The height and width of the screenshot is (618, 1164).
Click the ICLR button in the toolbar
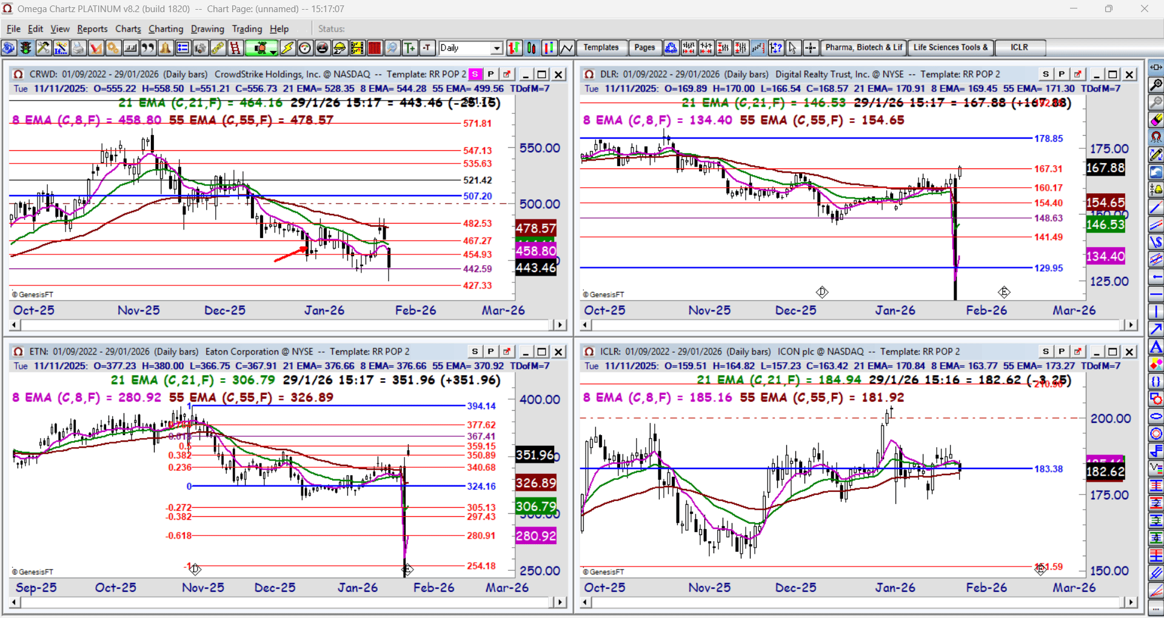[x=1019, y=48]
